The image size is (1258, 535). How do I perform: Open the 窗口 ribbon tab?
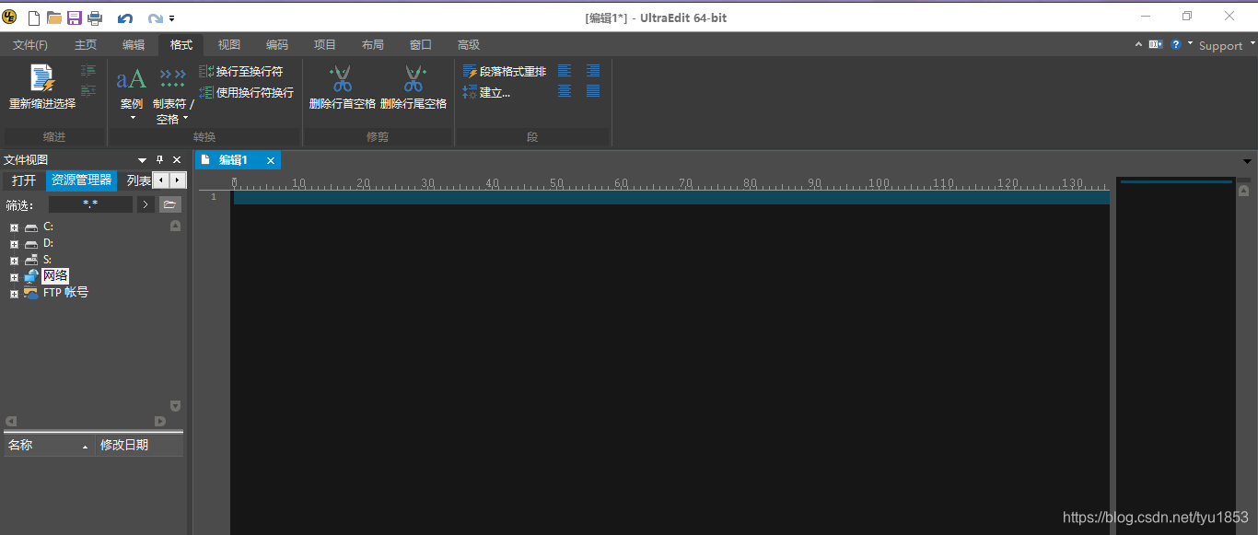[421, 44]
